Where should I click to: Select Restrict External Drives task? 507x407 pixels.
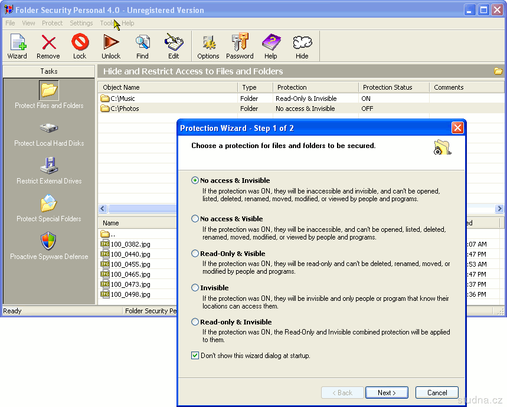(x=49, y=170)
